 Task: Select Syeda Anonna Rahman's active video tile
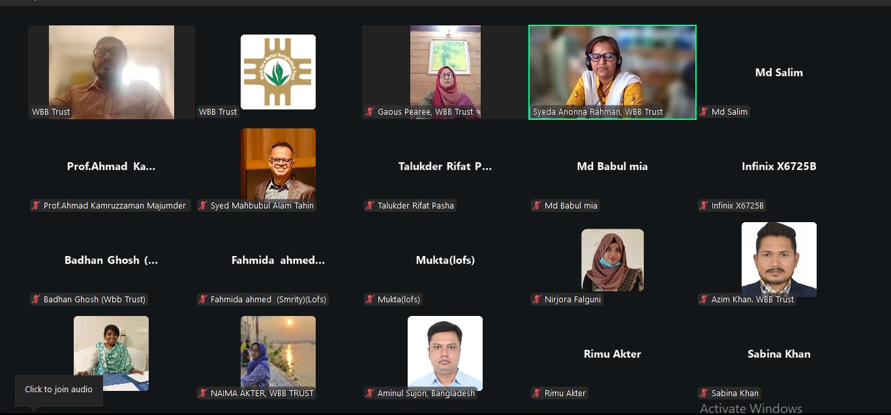tap(612, 72)
